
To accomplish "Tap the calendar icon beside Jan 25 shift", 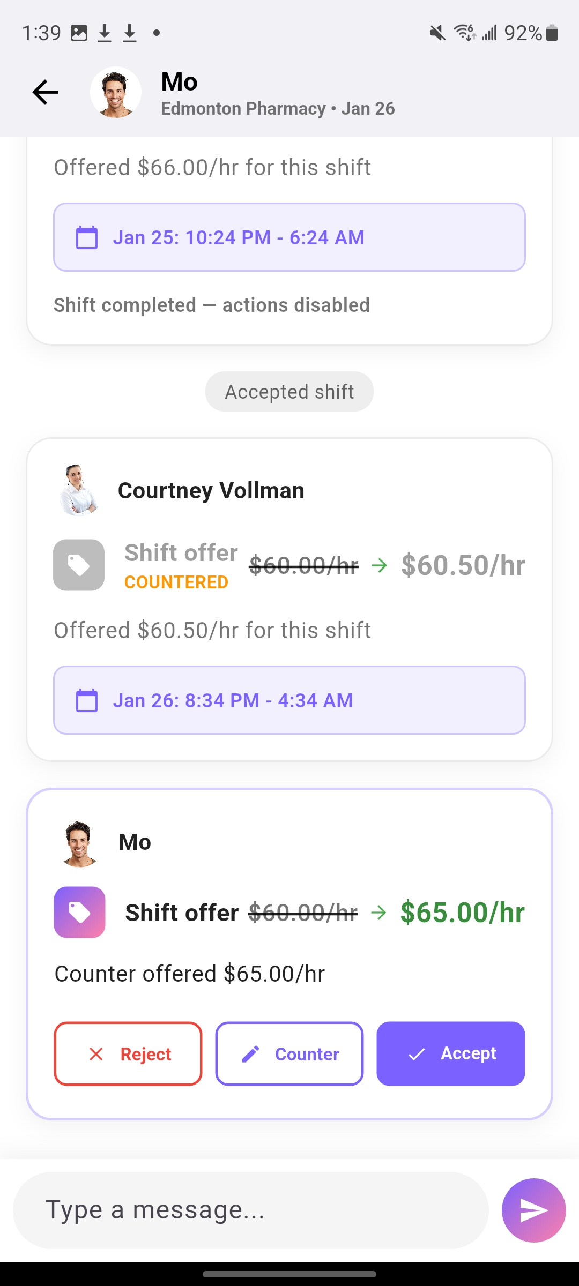I will click(x=87, y=237).
